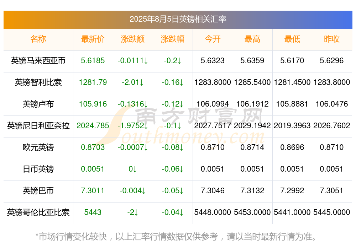Click the 最高 column header
The height and width of the screenshot is (248, 356).
coord(252,39)
